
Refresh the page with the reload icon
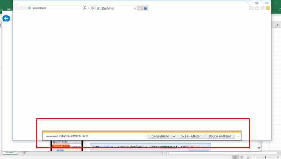(x=93, y=8)
